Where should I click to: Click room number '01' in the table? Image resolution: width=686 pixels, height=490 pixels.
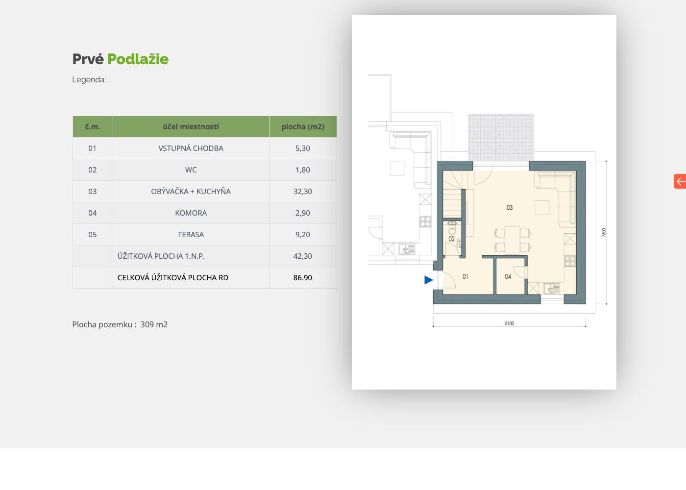93,148
